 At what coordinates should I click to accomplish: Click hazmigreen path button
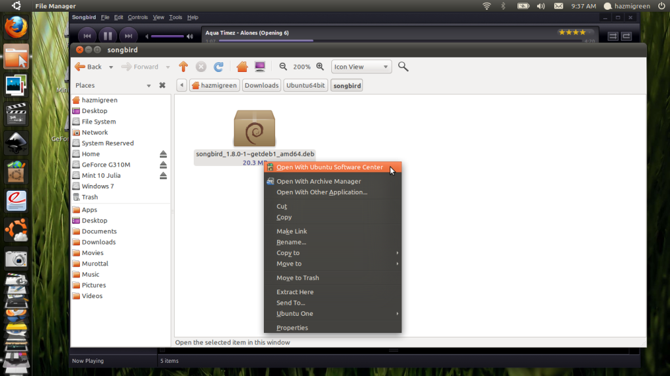[x=214, y=86]
